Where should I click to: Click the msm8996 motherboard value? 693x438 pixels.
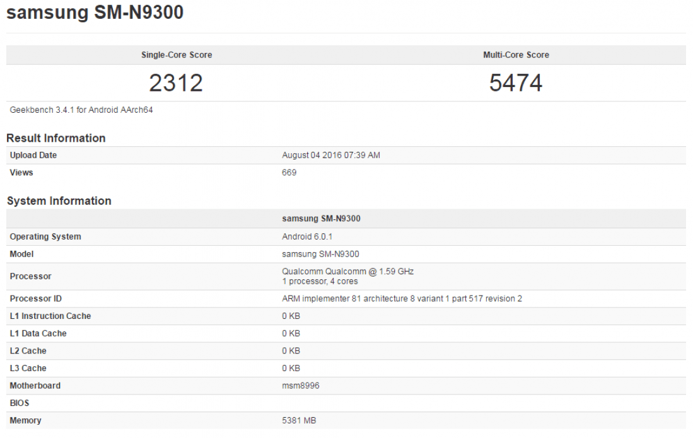300,385
